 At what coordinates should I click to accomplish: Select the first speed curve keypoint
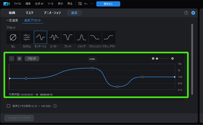pos(26,78)
